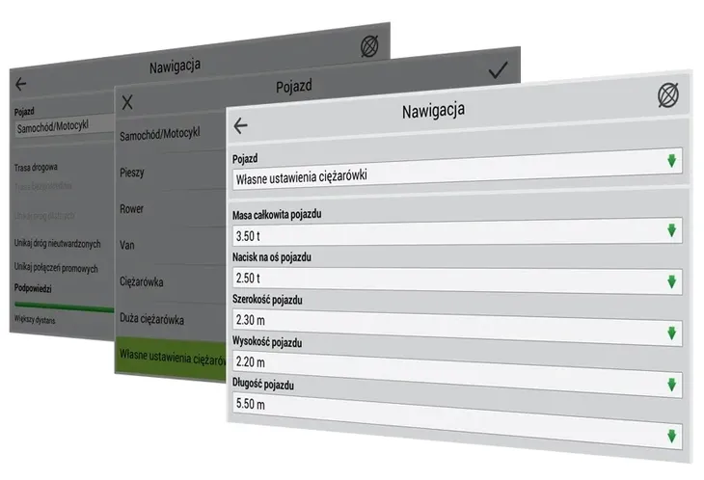Go back using the arrow on rear Nawigacja panel
Viewport: 704px width, 480px height.
point(20,84)
